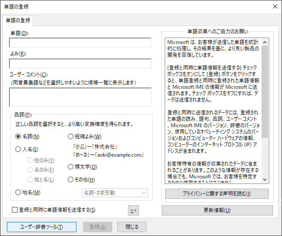Image resolution: width=282 pixels, height=236 pixels.
Task: Close the 単語の登録 dialog window
Action: (x=275, y=6)
